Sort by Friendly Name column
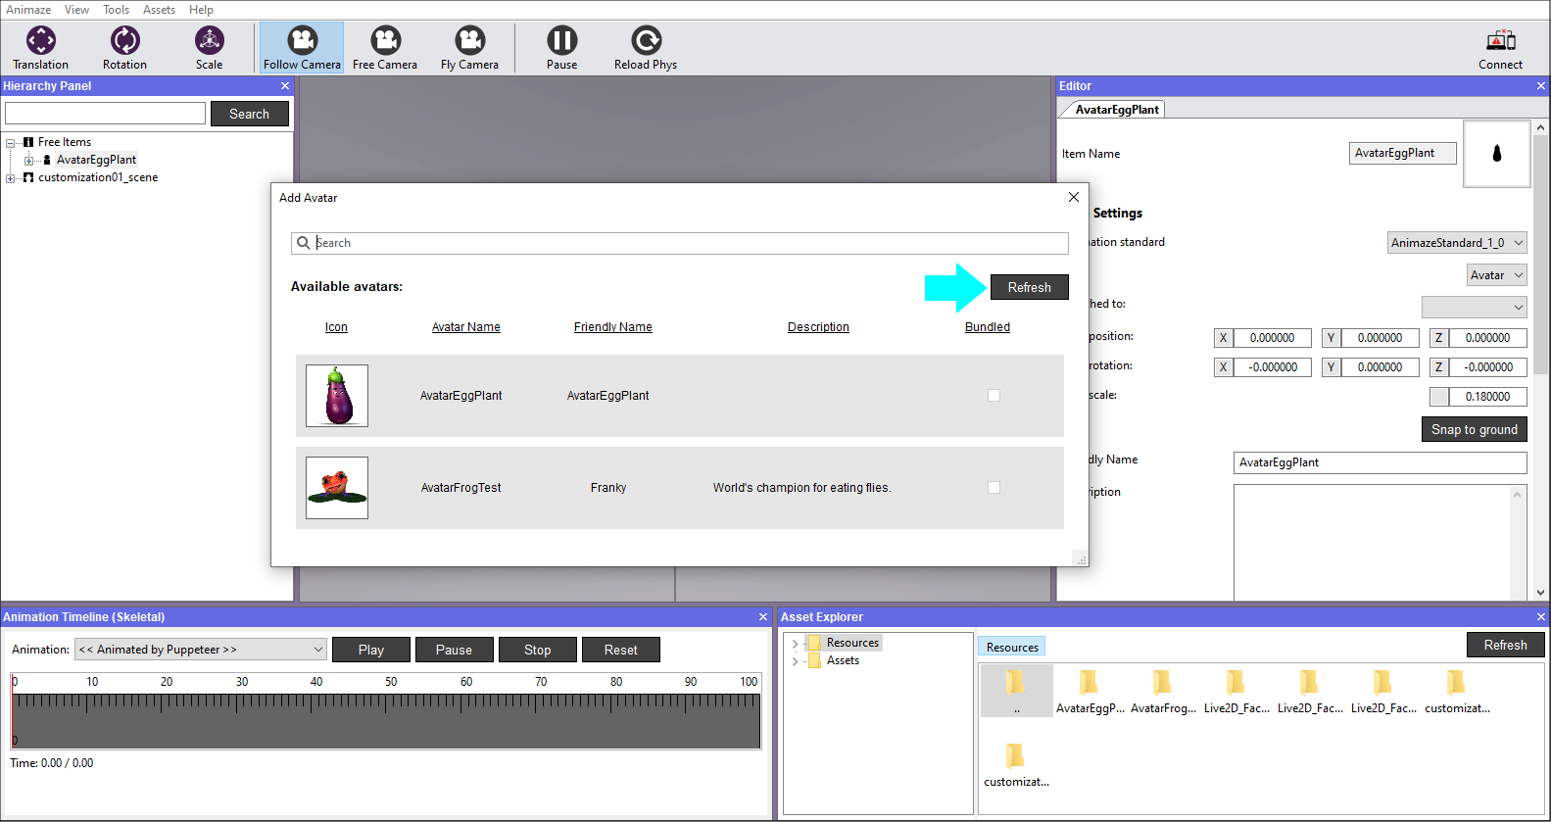1551x822 pixels. coord(613,327)
